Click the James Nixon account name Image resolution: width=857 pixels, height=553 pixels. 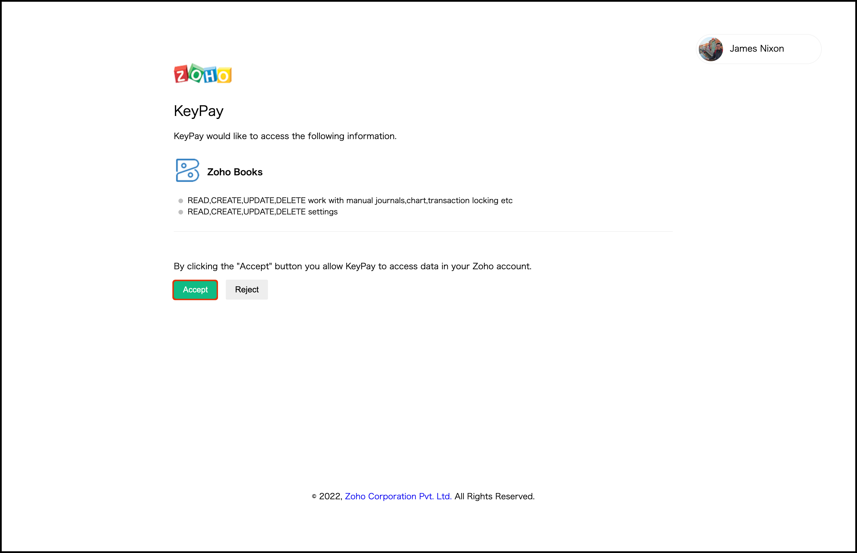tap(757, 49)
